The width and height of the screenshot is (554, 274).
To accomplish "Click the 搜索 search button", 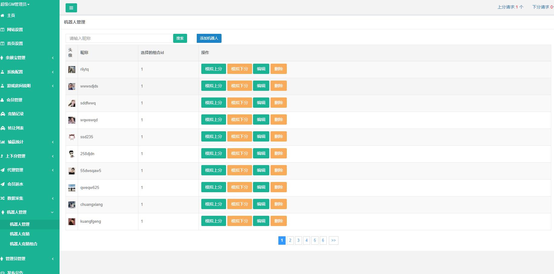I will [x=180, y=38].
